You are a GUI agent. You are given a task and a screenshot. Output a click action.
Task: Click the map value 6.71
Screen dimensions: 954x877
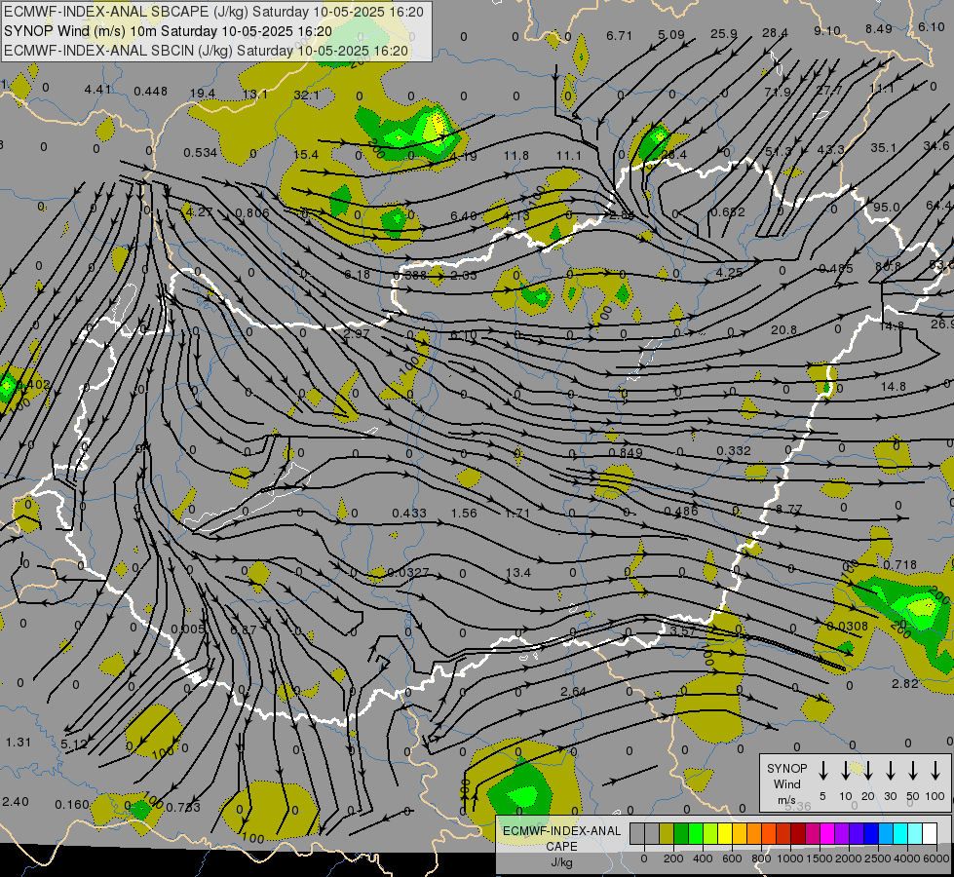coord(620,36)
